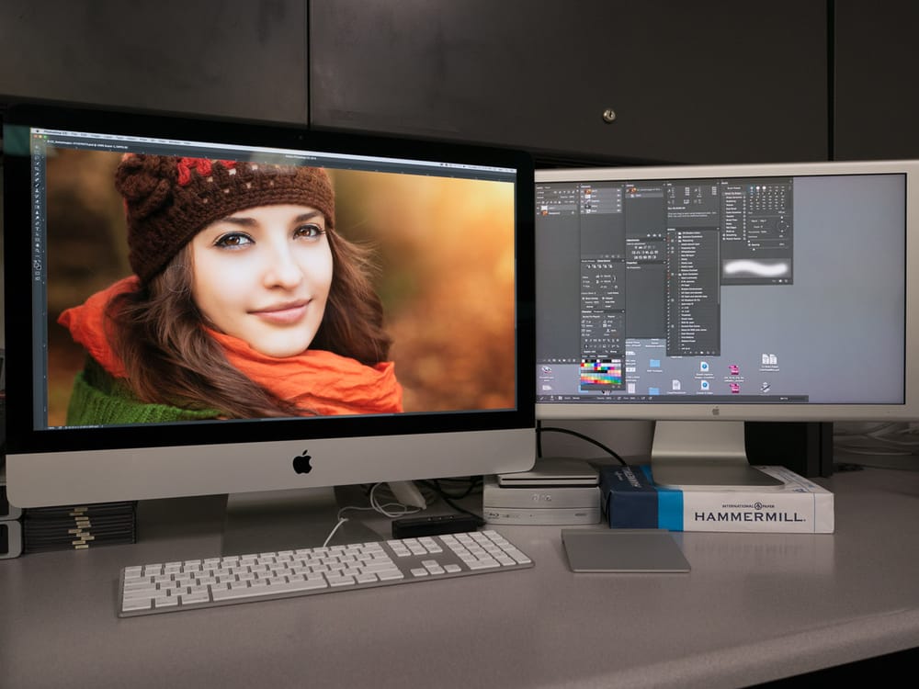
Task: Pick the red swatch in Swatches panel
Action: click(x=583, y=364)
